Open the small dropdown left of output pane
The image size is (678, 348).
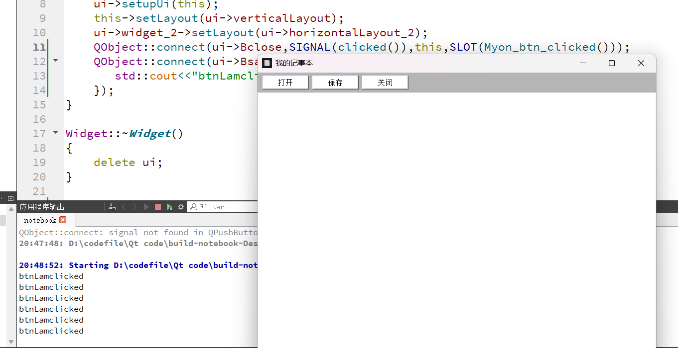(11, 198)
